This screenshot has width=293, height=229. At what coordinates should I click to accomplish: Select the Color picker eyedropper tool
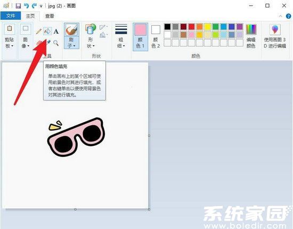tap(48, 43)
